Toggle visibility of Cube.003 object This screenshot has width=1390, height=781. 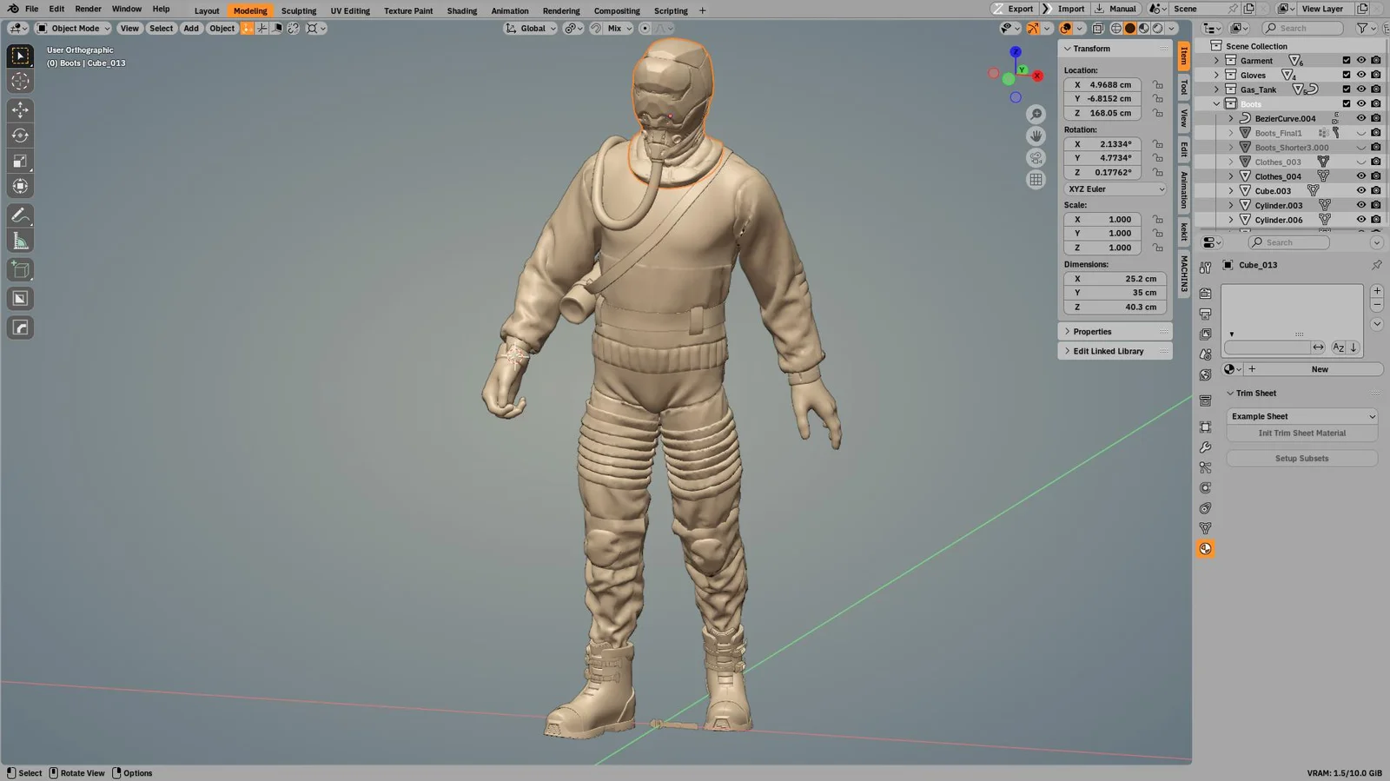pos(1360,190)
